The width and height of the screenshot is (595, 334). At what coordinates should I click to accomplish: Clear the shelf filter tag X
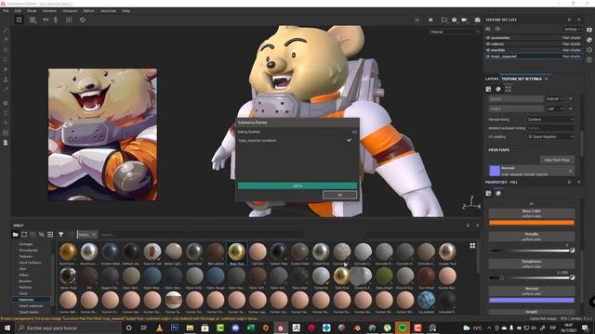click(94, 235)
